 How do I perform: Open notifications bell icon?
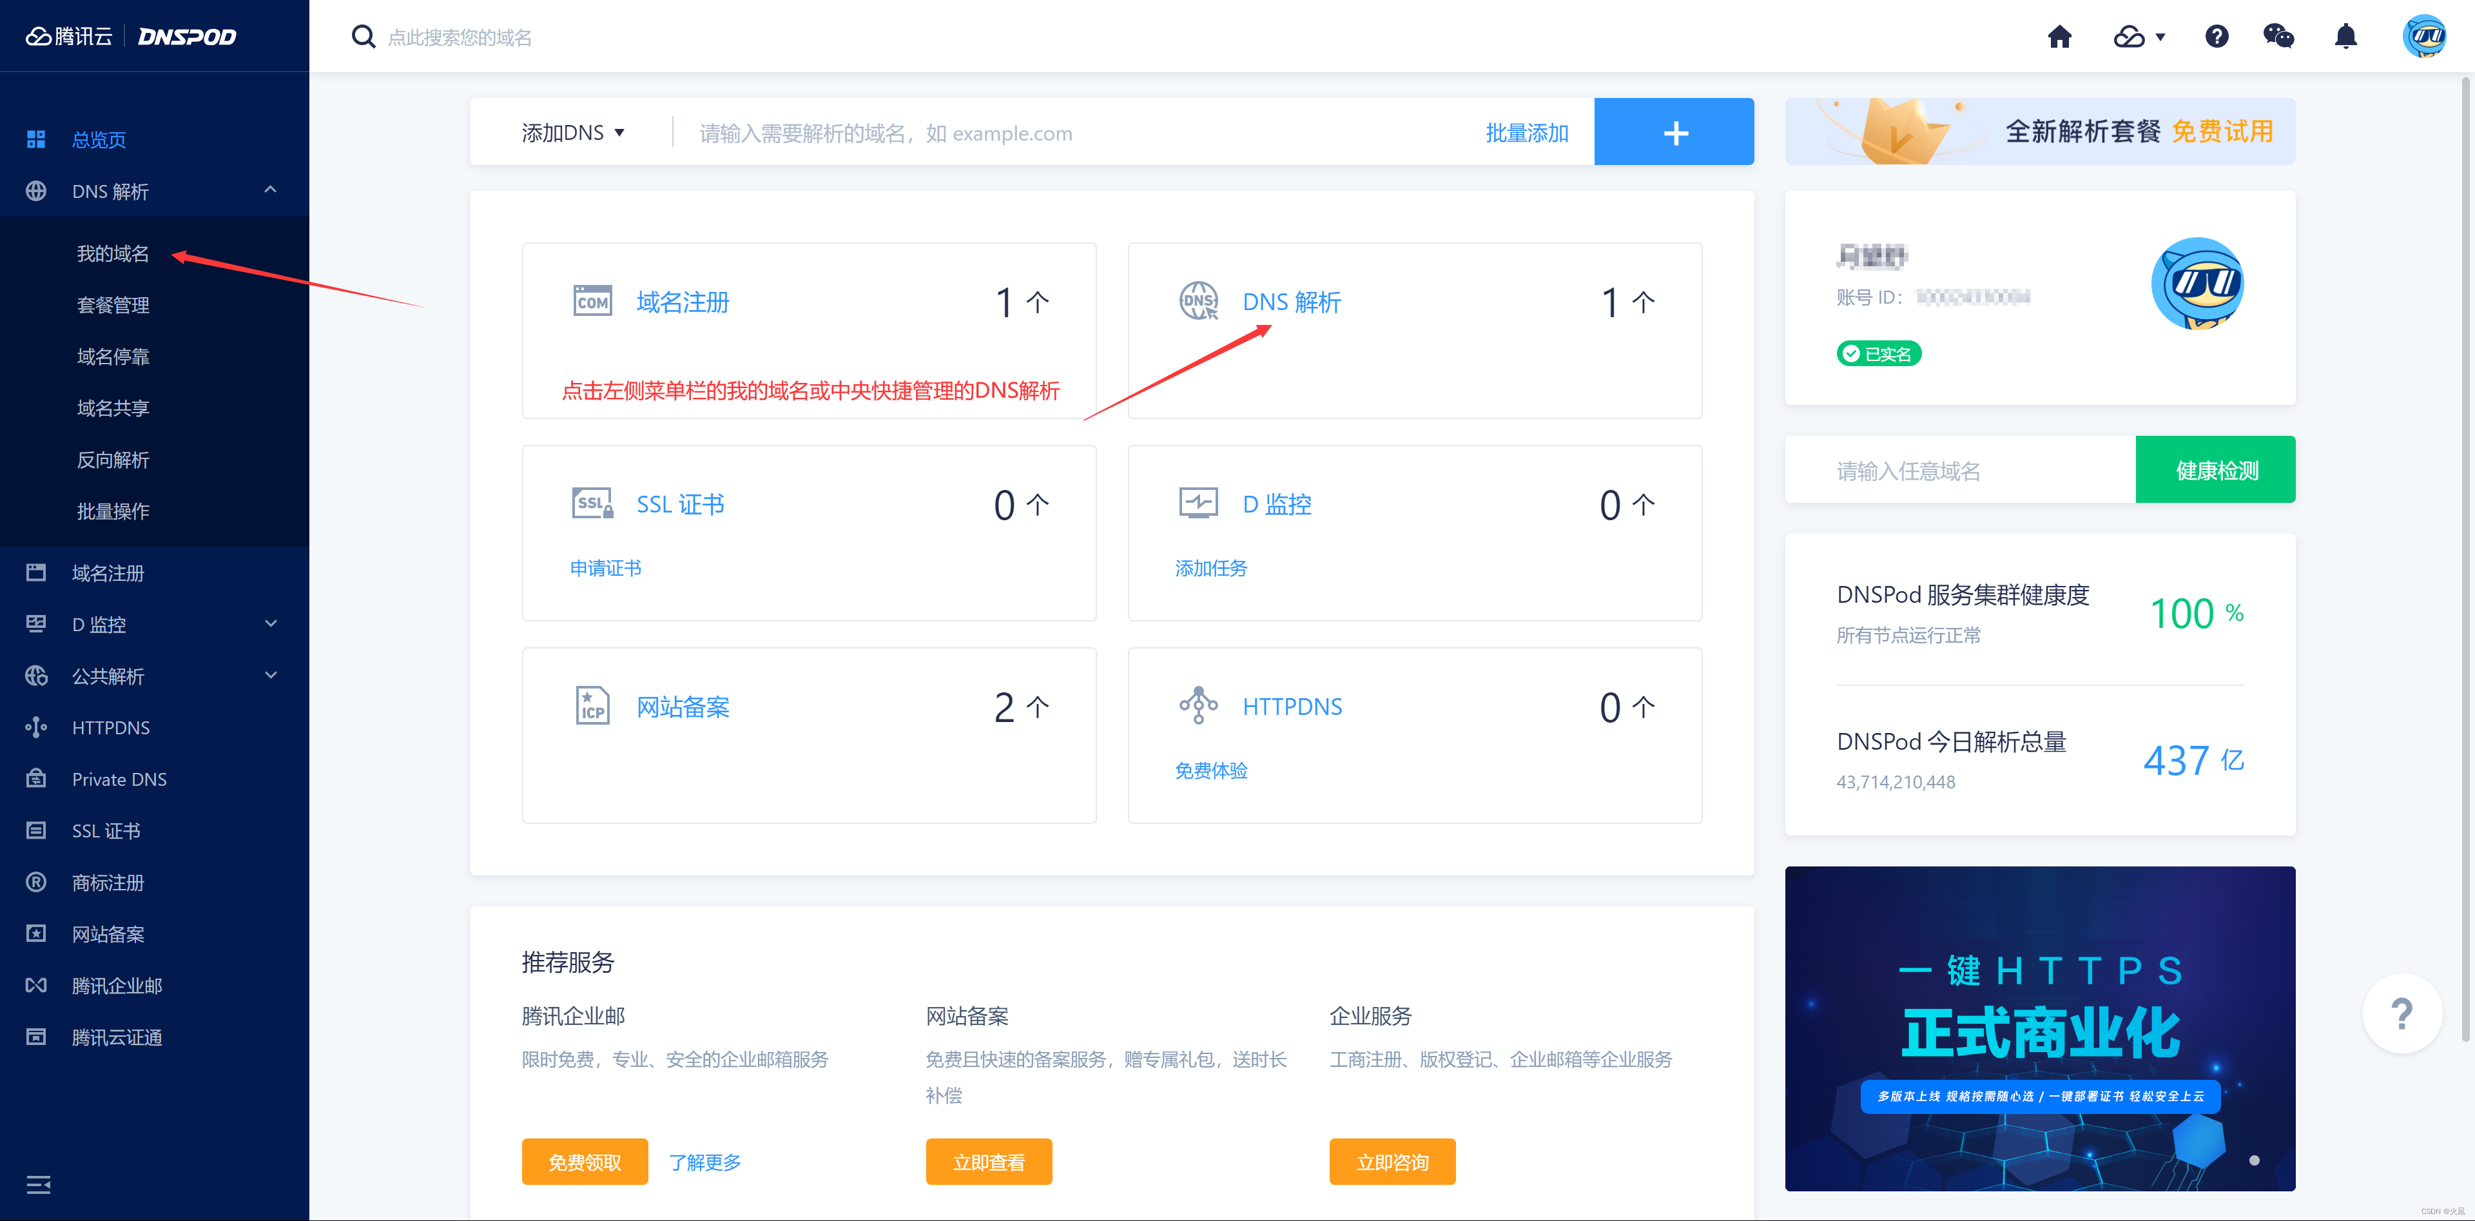click(x=2345, y=37)
